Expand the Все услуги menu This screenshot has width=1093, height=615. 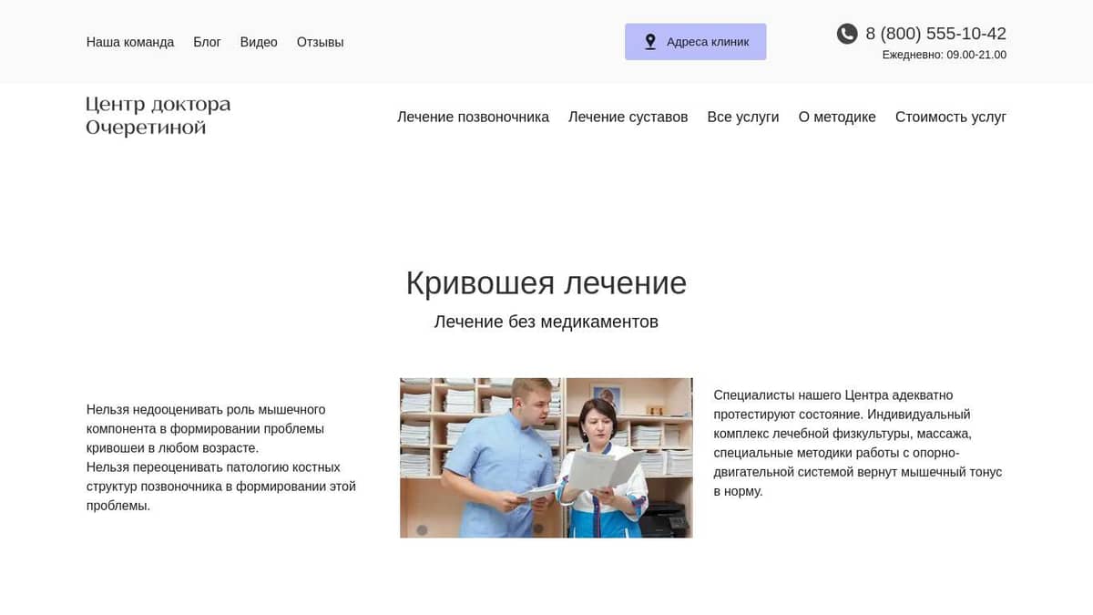coord(743,117)
